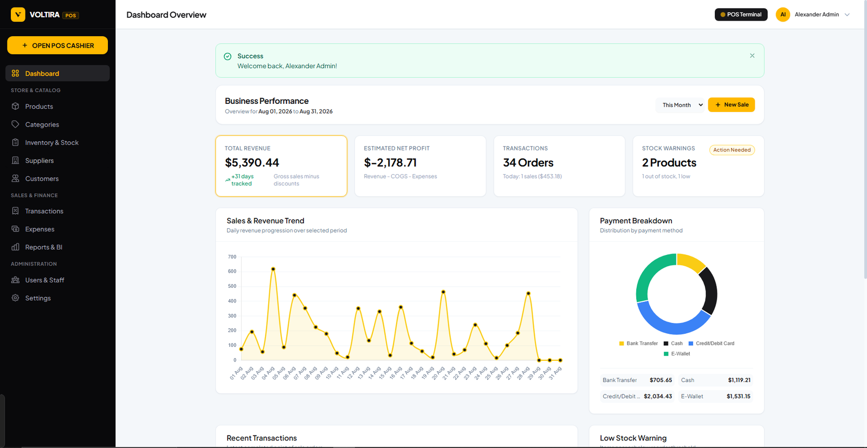The height and width of the screenshot is (448, 867).
Task: Click the Customers people icon
Action: 15,178
